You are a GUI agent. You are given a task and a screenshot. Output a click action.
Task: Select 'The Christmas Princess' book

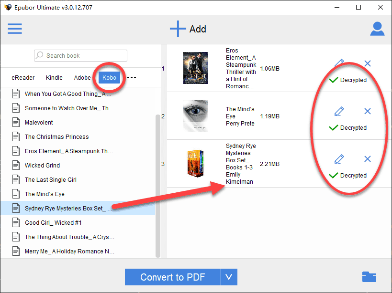[x=78, y=136]
